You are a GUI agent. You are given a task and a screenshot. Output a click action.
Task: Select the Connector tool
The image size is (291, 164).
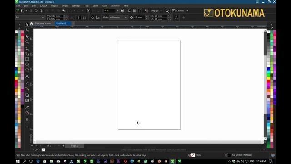27,89
